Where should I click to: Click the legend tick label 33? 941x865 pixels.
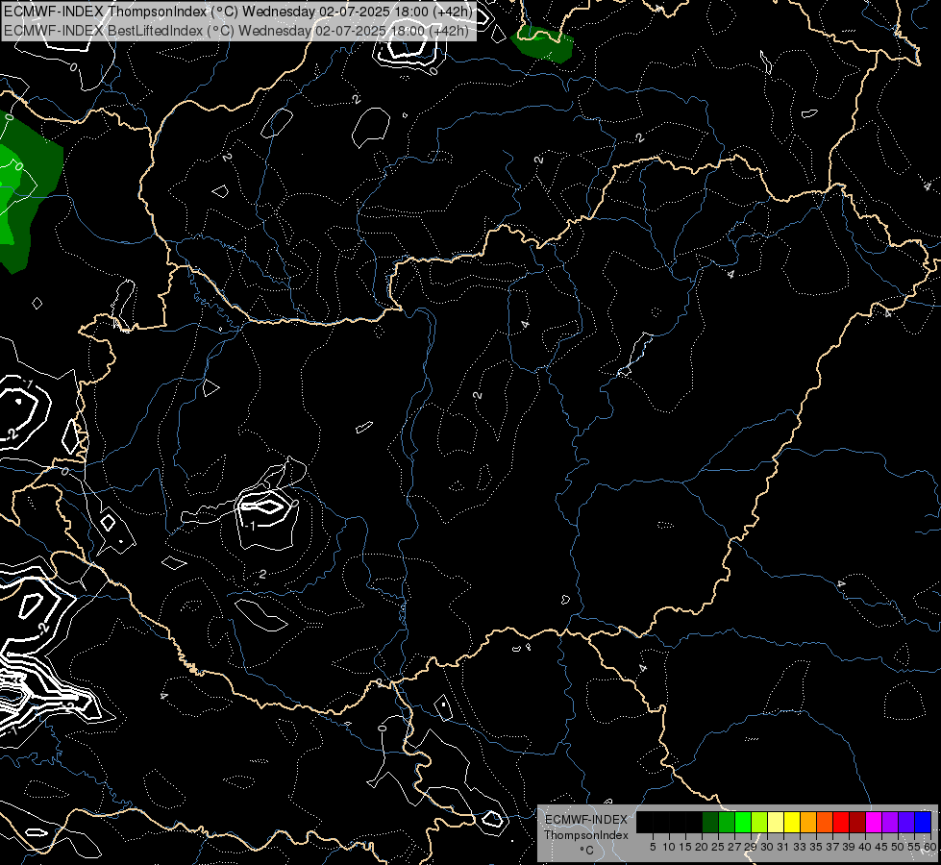(800, 847)
